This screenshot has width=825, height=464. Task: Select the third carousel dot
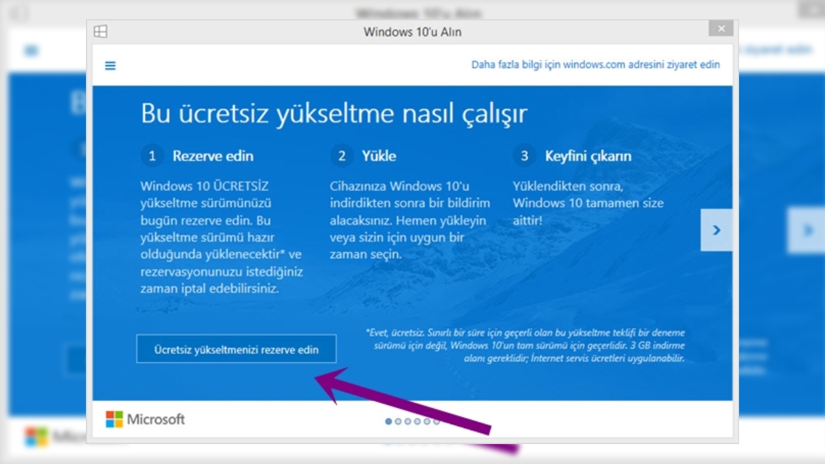[x=408, y=421]
